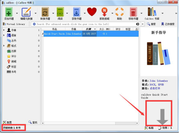Open dropdown arrow beside Edit metadata
The width and height of the screenshot is (179, 133).
[36, 13]
